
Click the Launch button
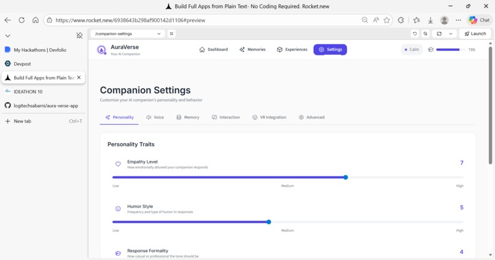click(475, 33)
